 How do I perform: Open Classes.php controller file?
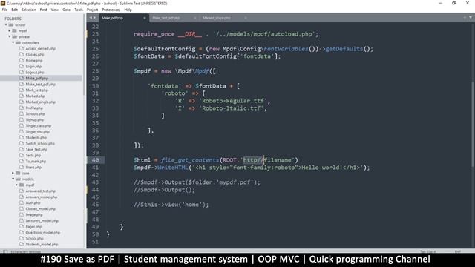click(x=35, y=54)
